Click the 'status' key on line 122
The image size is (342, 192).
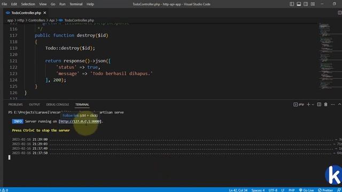pos(66,67)
